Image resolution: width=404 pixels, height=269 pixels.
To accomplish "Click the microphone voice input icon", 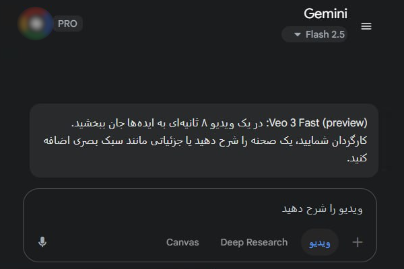I will click(x=42, y=242).
